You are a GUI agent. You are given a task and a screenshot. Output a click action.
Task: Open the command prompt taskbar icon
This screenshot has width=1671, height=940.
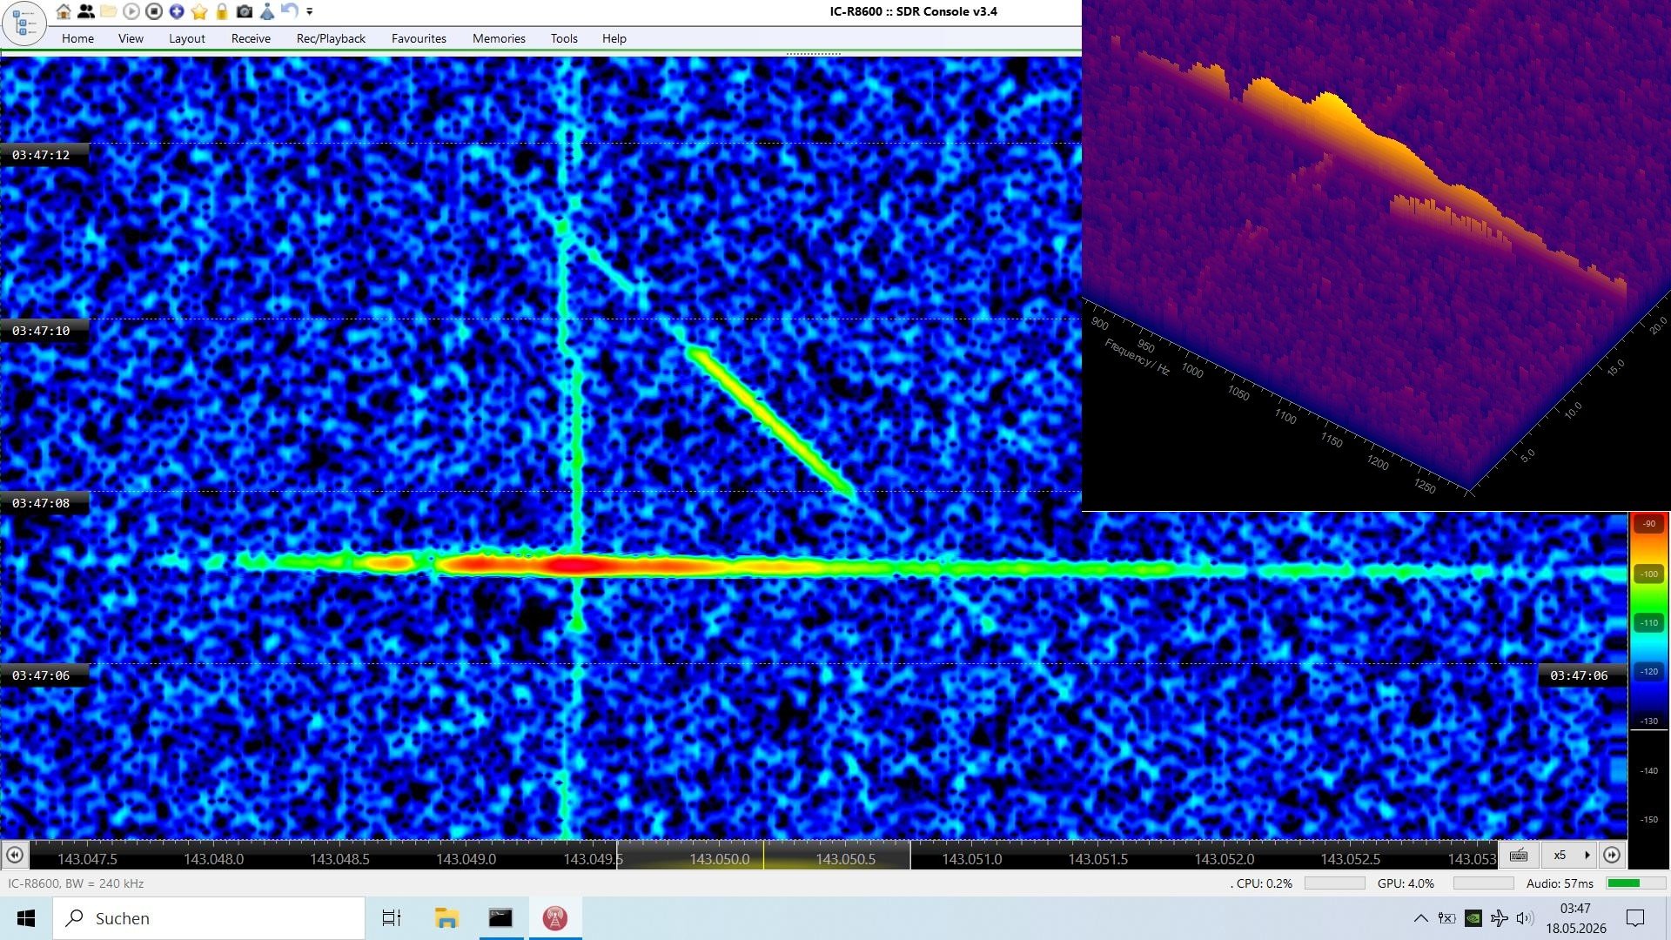point(500,918)
